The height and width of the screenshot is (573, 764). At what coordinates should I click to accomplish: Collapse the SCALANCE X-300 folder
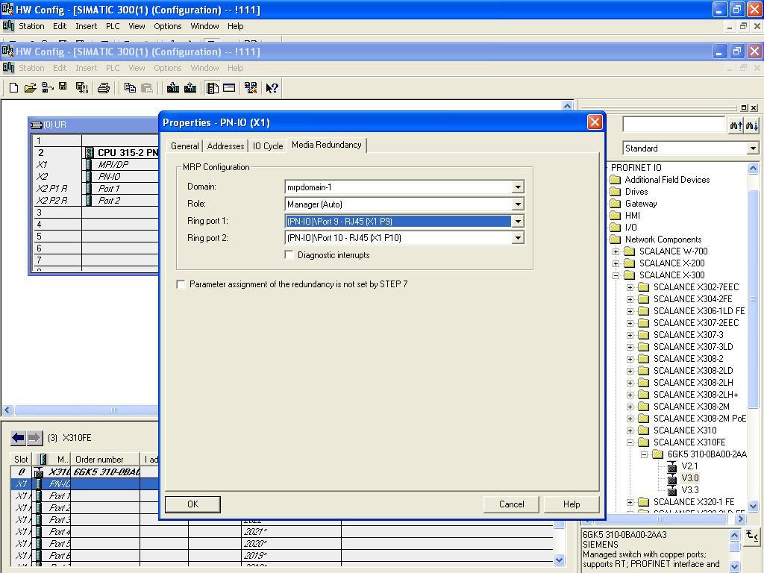[616, 275]
